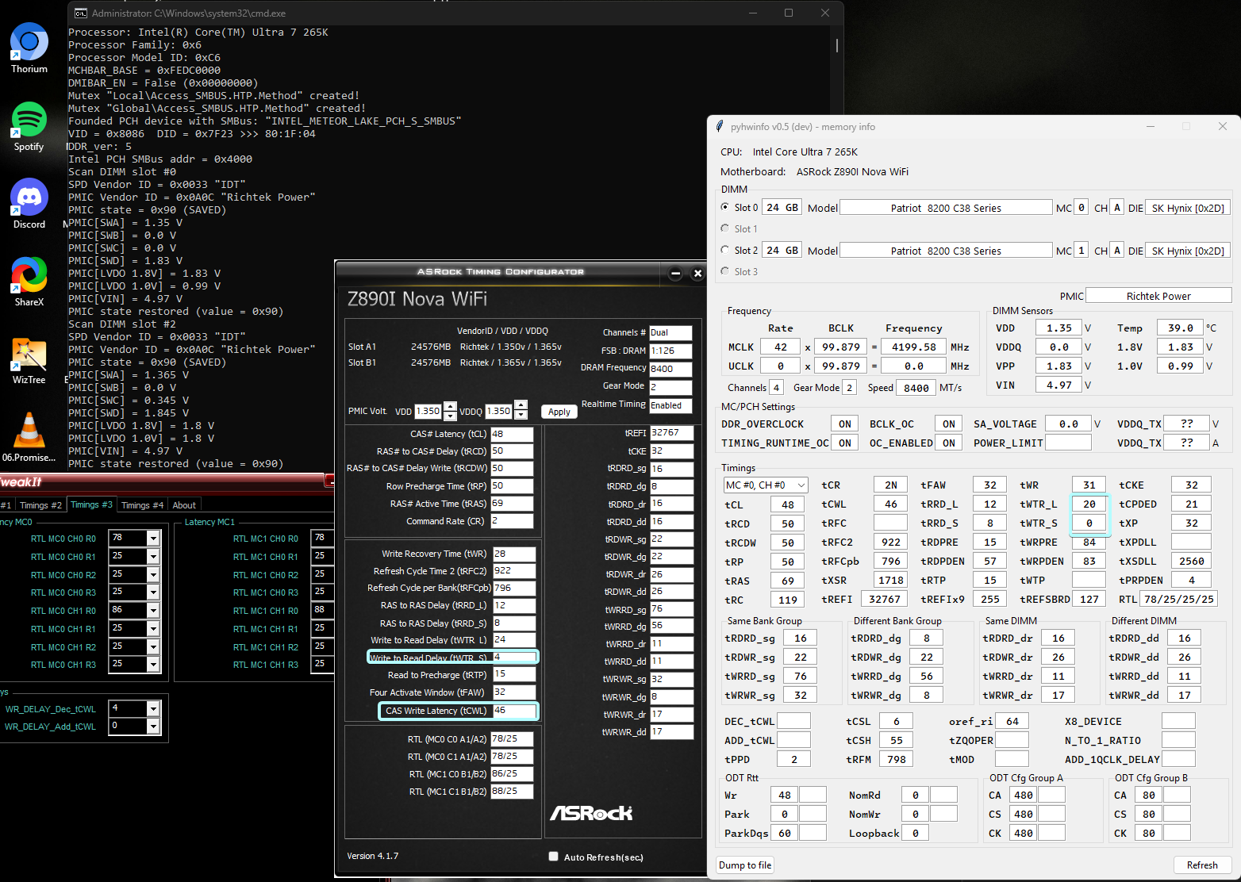Click the tREFI field showing 32767 in ASRock
The image size is (1241, 882).
pos(671,433)
